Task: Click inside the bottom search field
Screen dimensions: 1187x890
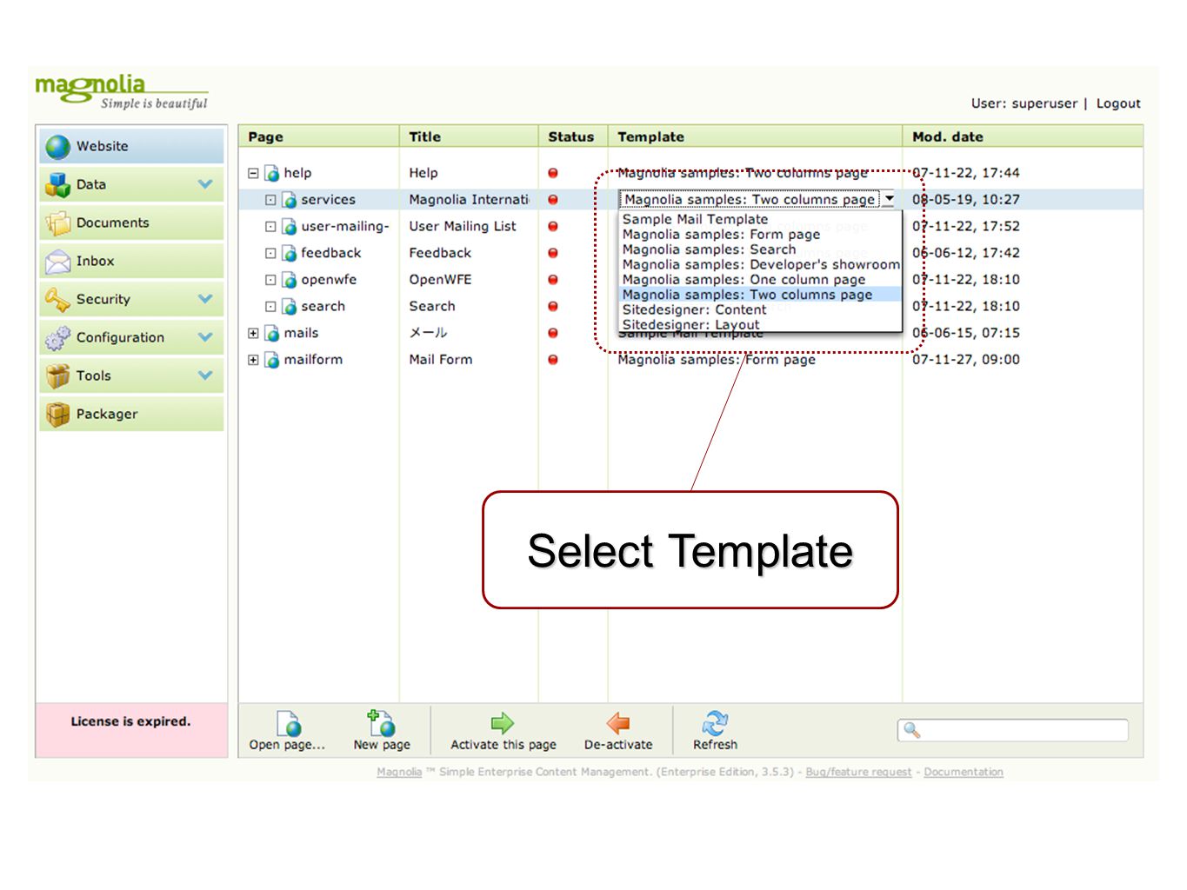Action: coord(1013,730)
